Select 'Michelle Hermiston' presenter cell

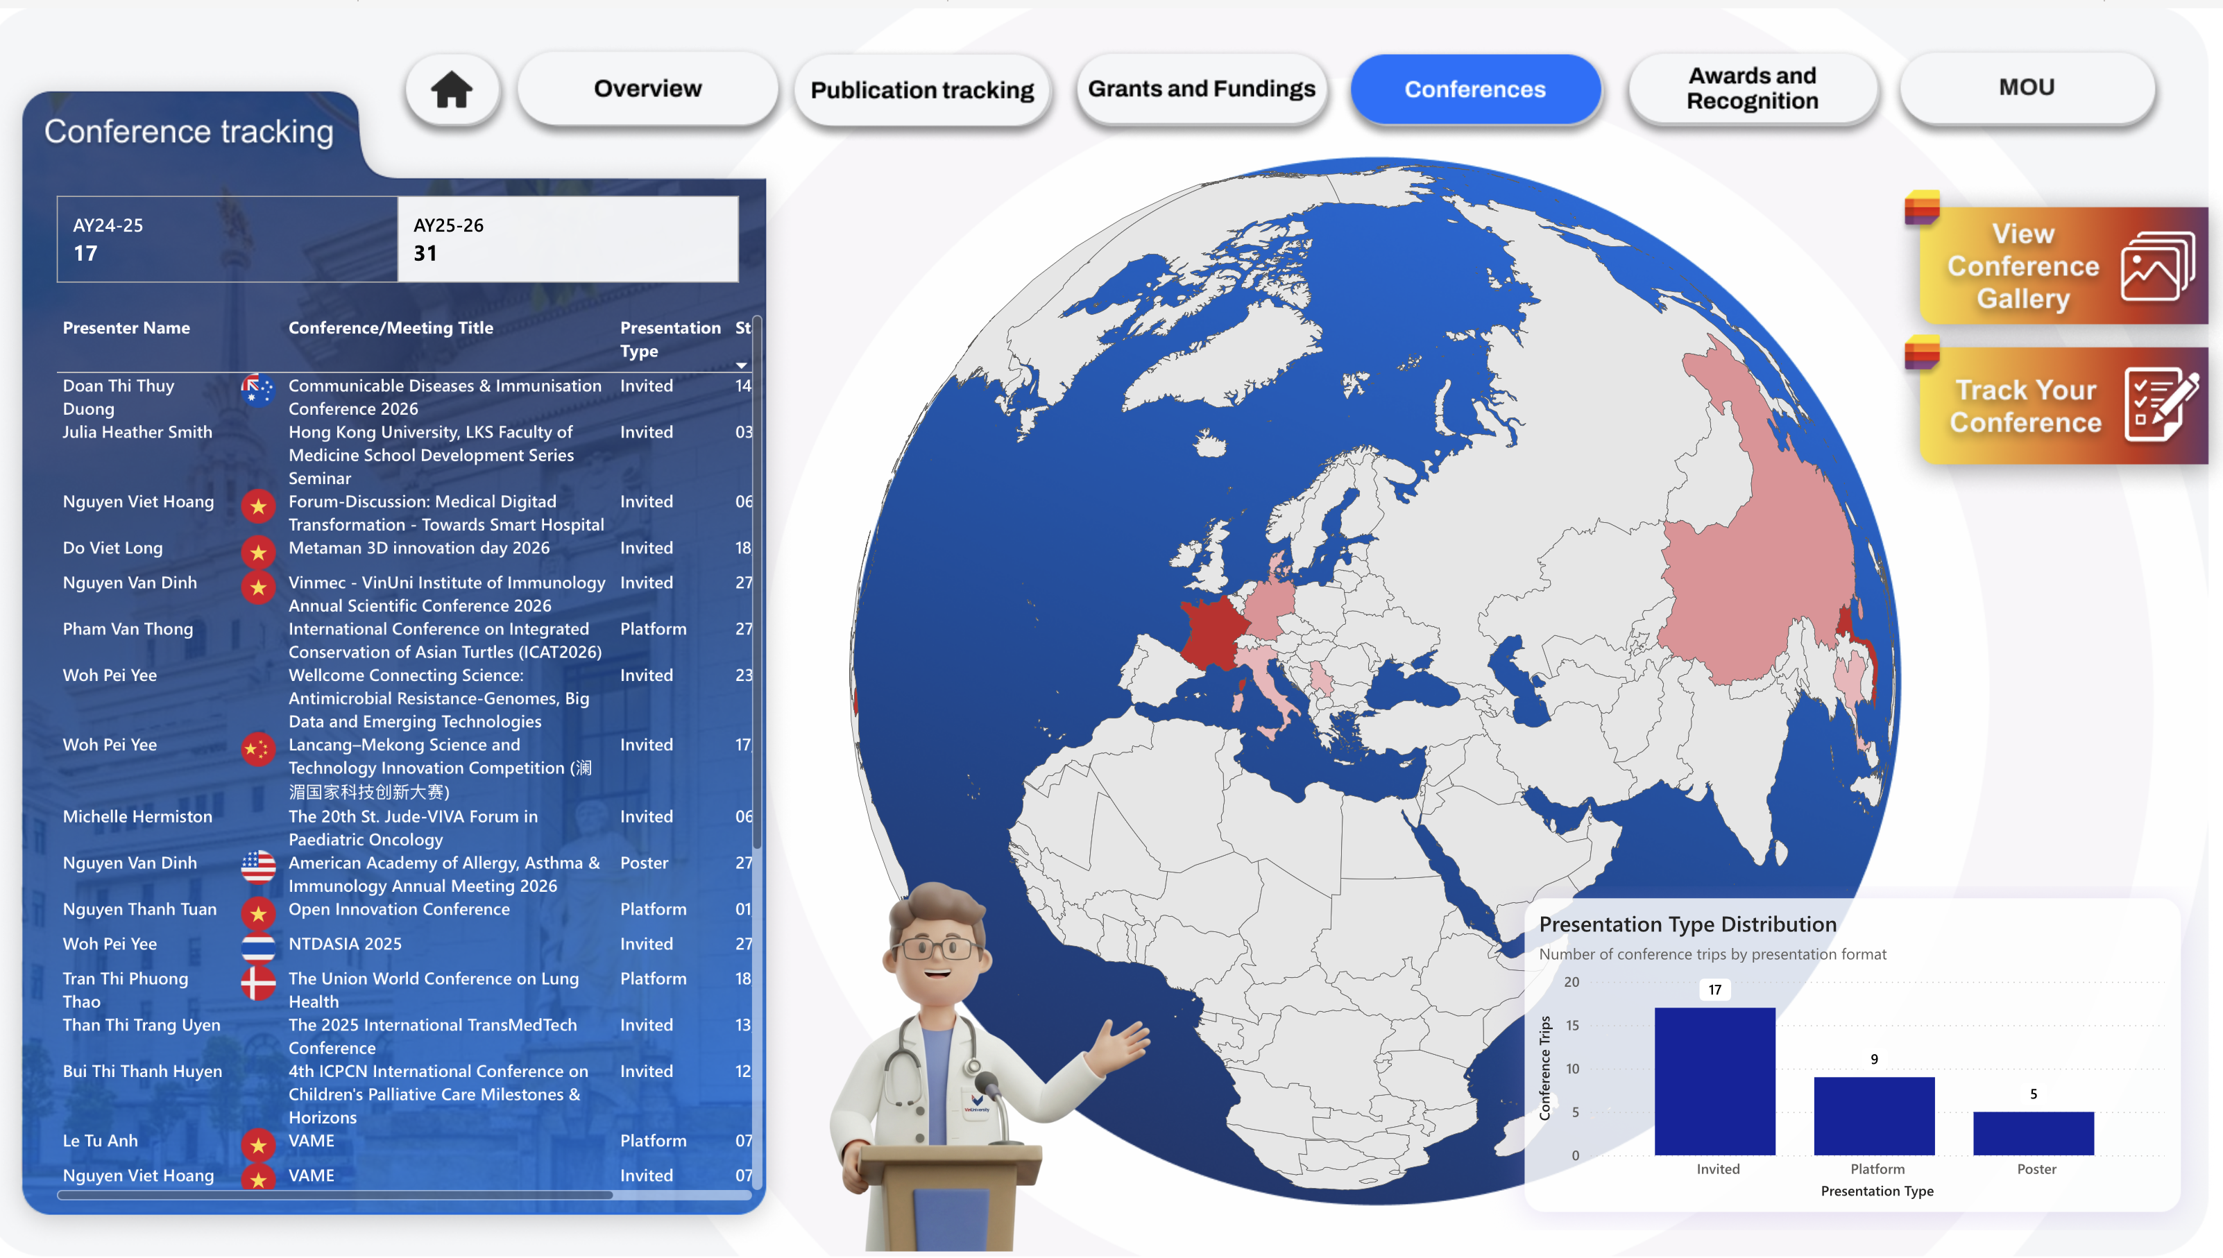[137, 816]
